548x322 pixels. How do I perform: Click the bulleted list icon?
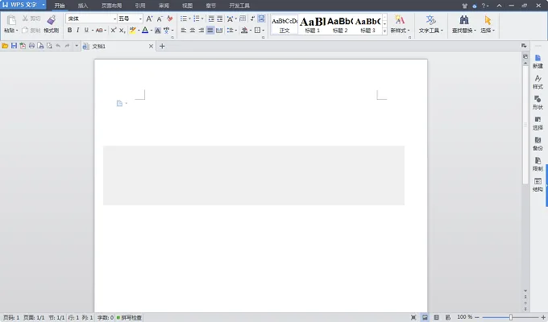pyautogui.click(x=184, y=19)
